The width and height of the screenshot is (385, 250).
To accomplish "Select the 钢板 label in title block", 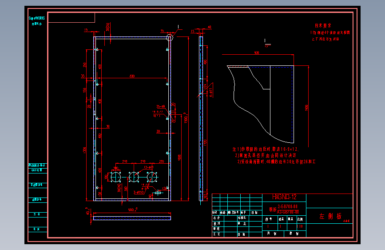I will point(273,210).
